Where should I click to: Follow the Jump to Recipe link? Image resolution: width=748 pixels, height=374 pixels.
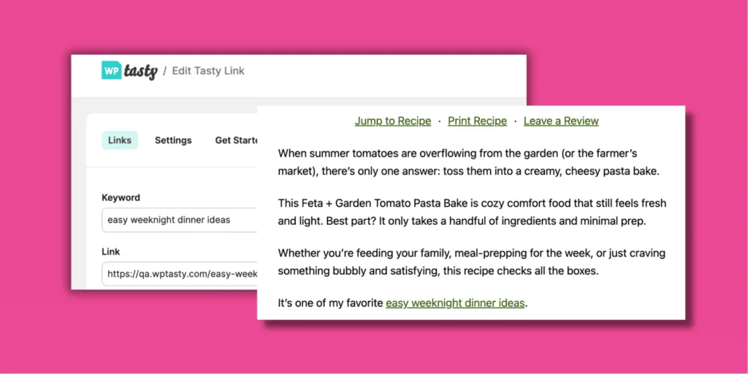(x=392, y=121)
